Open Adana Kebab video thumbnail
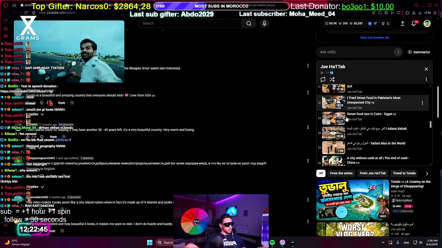Image resolution: width=442 pixels, height=248 pixels. [334, 133]
